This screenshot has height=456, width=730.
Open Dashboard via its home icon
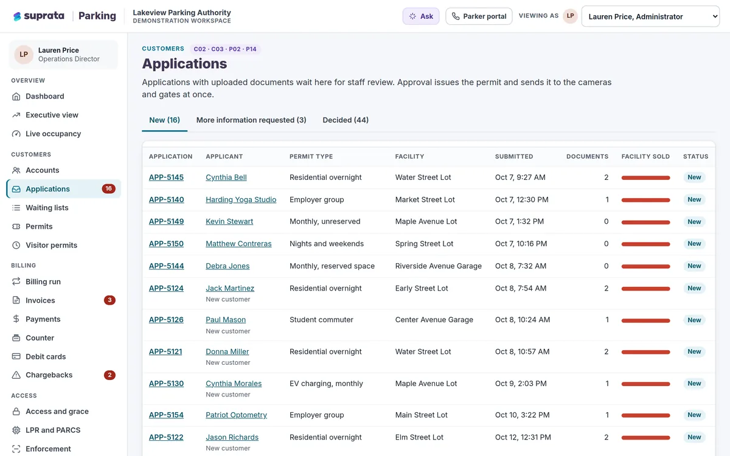point(16,96)
